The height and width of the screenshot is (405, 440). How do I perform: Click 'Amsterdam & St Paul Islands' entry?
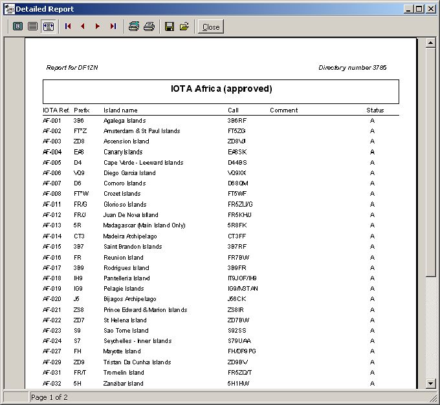[x=142, y=130]
